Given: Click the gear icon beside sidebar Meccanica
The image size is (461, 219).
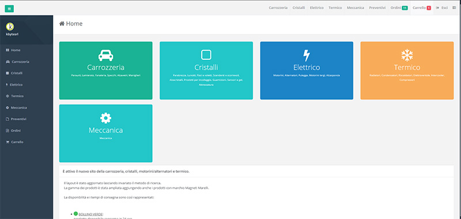Looking at the screenshot, I should click(7, 108).
